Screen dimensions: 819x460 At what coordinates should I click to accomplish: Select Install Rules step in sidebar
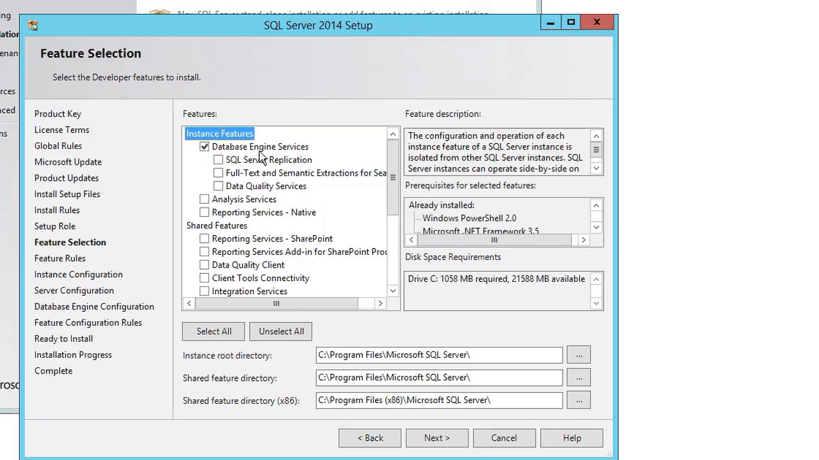point(57,210)
